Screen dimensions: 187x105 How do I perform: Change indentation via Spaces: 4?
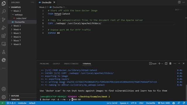tap(124, 103)
